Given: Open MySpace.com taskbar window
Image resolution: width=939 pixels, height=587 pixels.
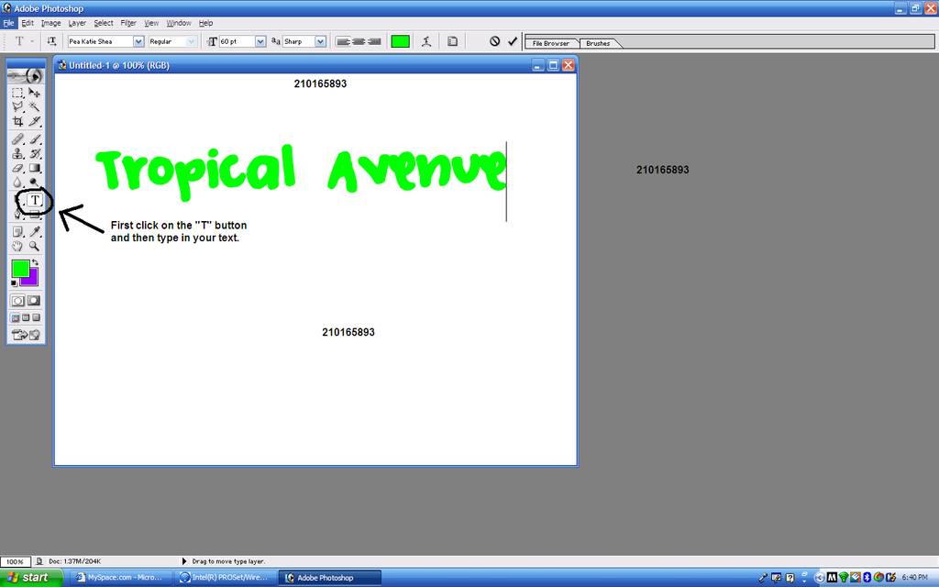Looking at the screenshot, I should pyautogui.click(x=120, y=578).
